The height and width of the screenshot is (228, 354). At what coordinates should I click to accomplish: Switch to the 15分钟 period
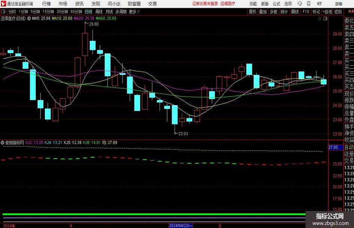[48, 12]
